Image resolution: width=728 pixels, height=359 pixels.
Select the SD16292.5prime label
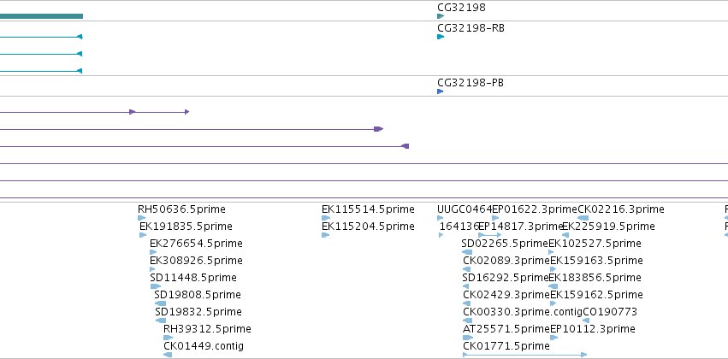pos(505,278)
